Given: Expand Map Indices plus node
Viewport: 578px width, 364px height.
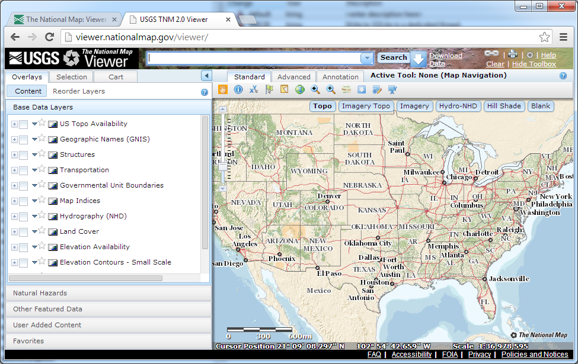Looking at the screenshot, I should click(14, 201).
